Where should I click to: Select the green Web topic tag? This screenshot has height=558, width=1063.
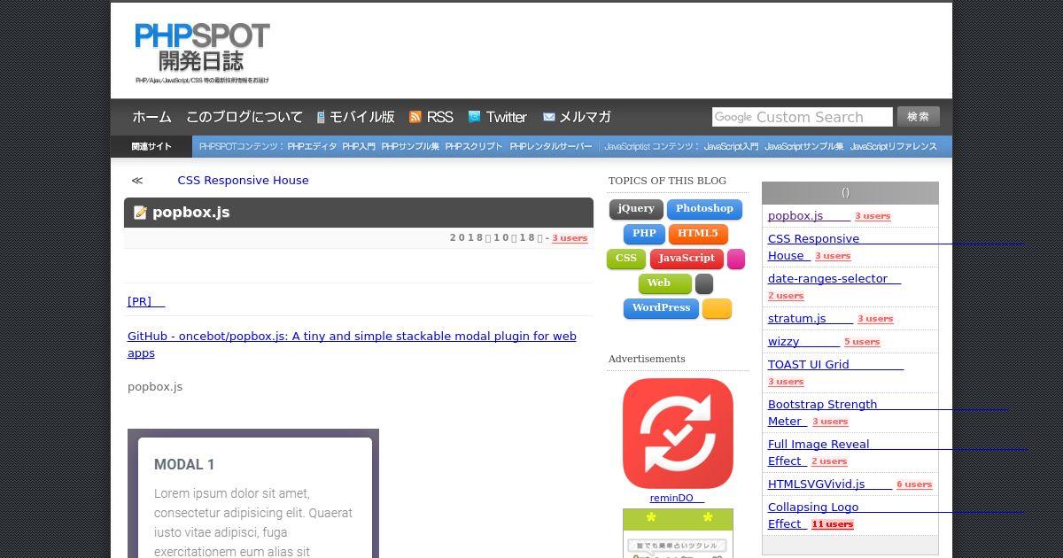(x=665, y=284)
